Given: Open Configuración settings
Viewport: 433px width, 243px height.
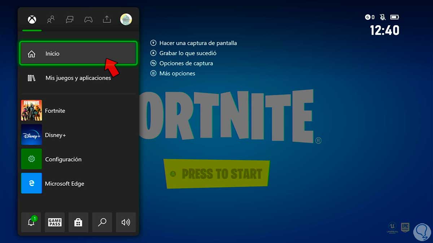Looking at the screenshot, I should (78, 159).
